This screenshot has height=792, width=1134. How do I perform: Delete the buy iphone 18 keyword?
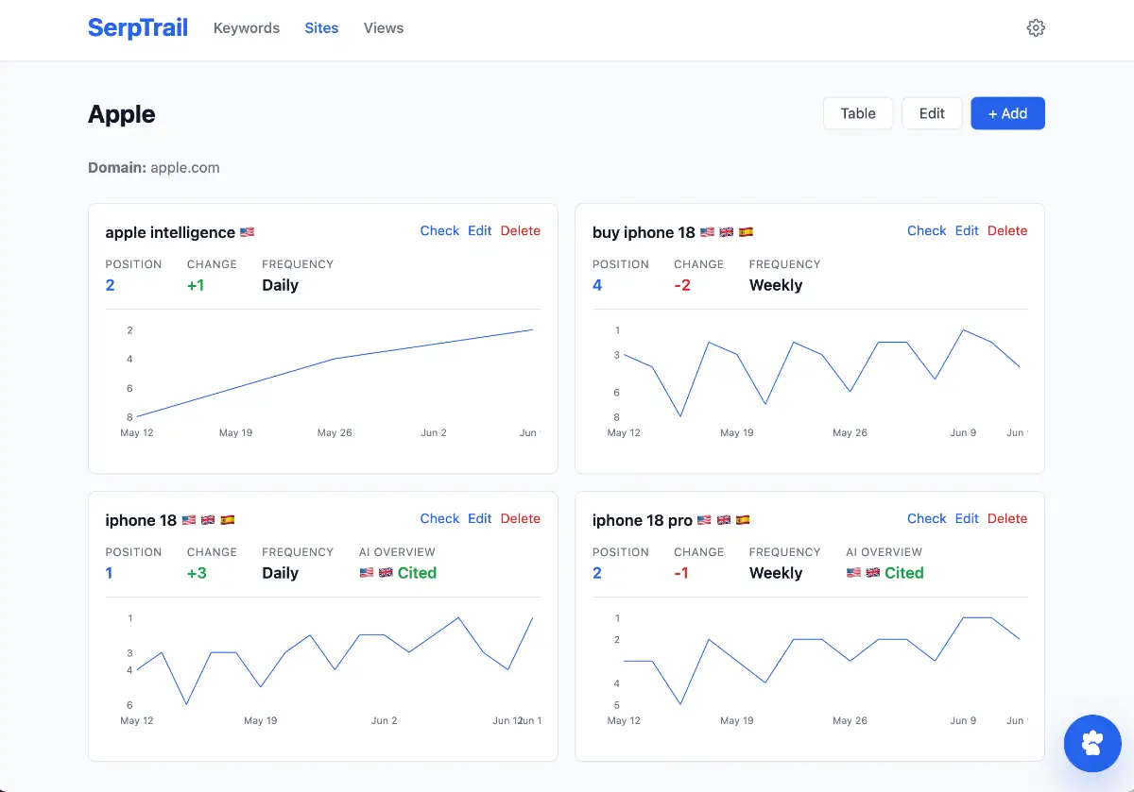coord(1007,230)
